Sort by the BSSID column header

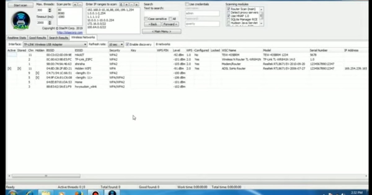coord(60,50)
